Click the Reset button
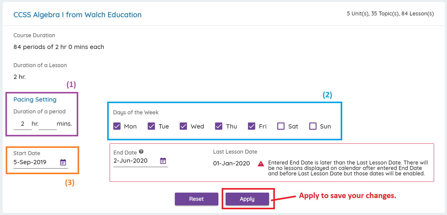 point(196,199)
